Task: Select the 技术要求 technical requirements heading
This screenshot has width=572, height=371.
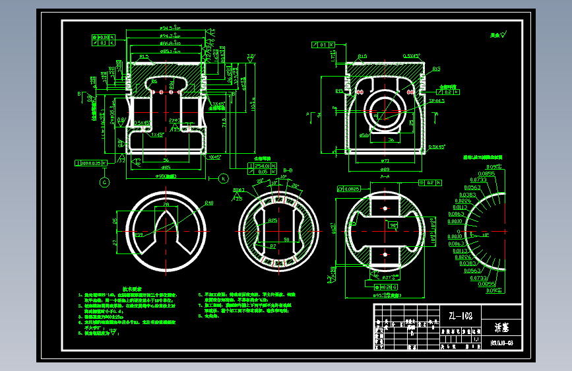Action: pos(132,289)
